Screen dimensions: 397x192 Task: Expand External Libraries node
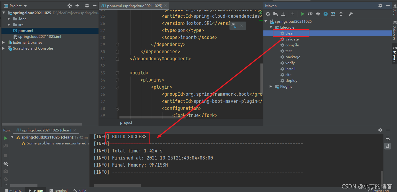[x=4, y=43]
